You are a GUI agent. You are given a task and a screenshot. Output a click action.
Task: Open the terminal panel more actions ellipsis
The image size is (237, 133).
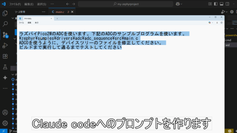click(x=232, y=29)
